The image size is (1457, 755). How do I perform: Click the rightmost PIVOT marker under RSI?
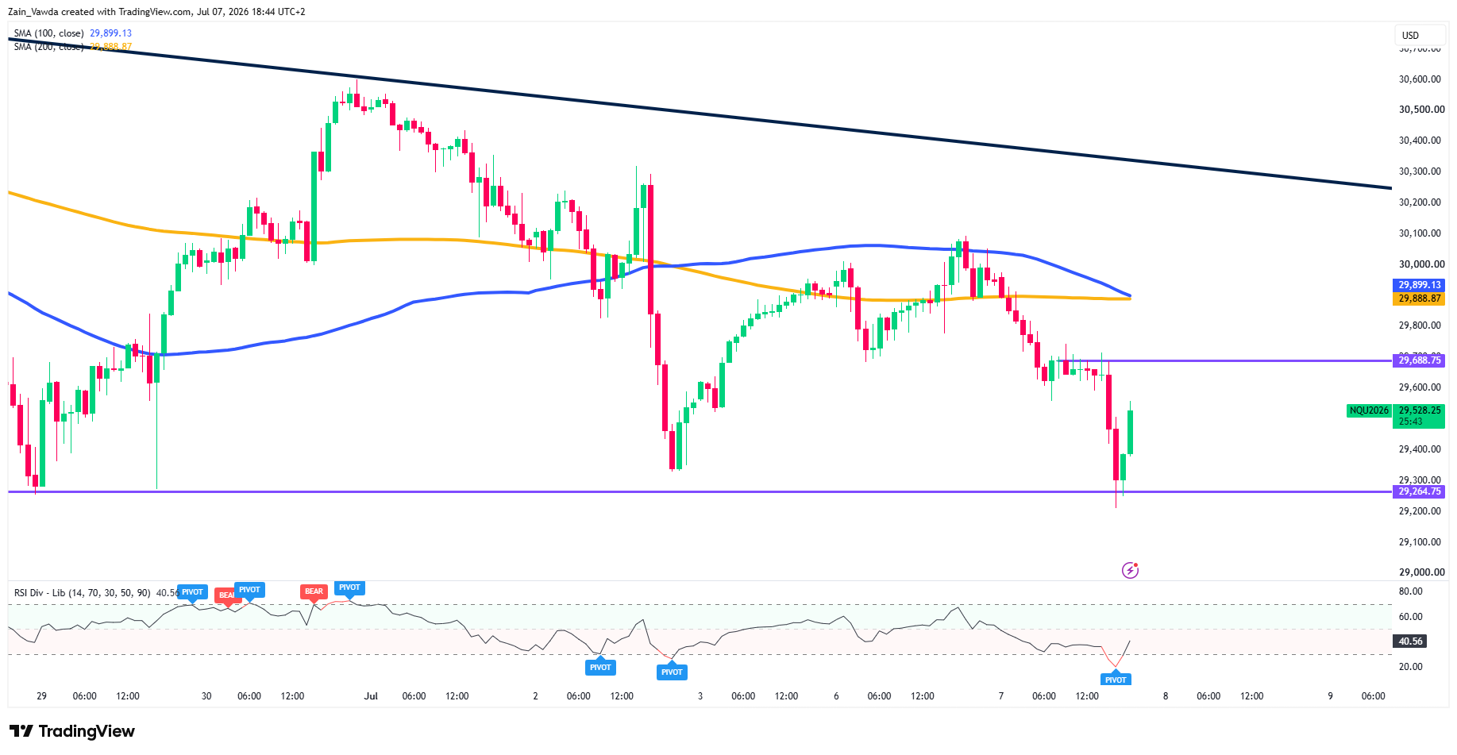(x=1116, y=679)
